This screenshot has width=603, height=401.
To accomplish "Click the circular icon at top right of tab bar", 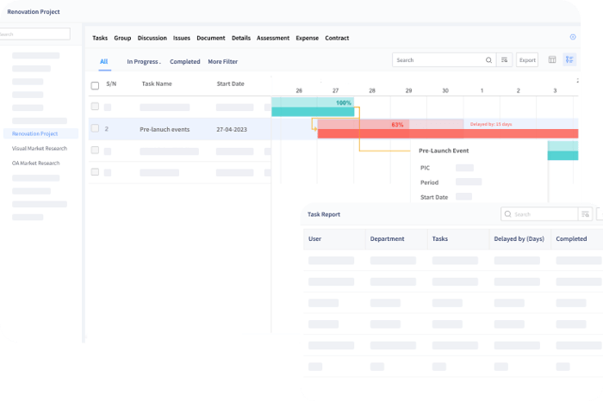I will pos(573,37).
